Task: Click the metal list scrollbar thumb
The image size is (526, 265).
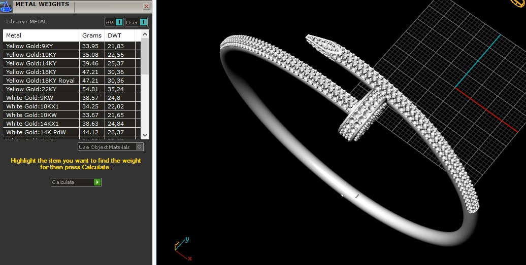Action: (x=145, y=56)
